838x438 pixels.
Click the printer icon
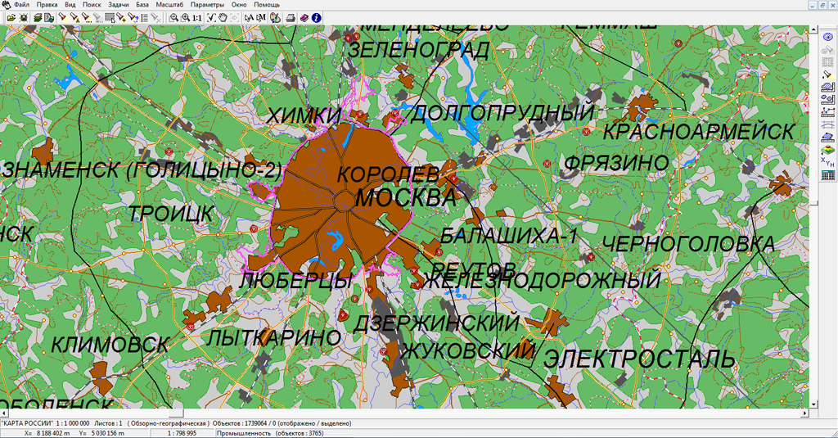(x=291, y=18)
